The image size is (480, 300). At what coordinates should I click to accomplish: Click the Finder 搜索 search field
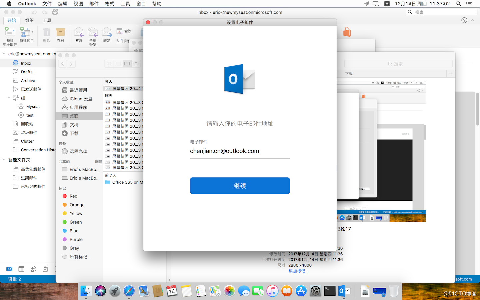coord(398,64)
